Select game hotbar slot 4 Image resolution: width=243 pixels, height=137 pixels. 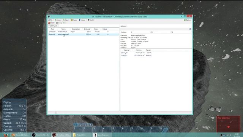click(107, 130)
